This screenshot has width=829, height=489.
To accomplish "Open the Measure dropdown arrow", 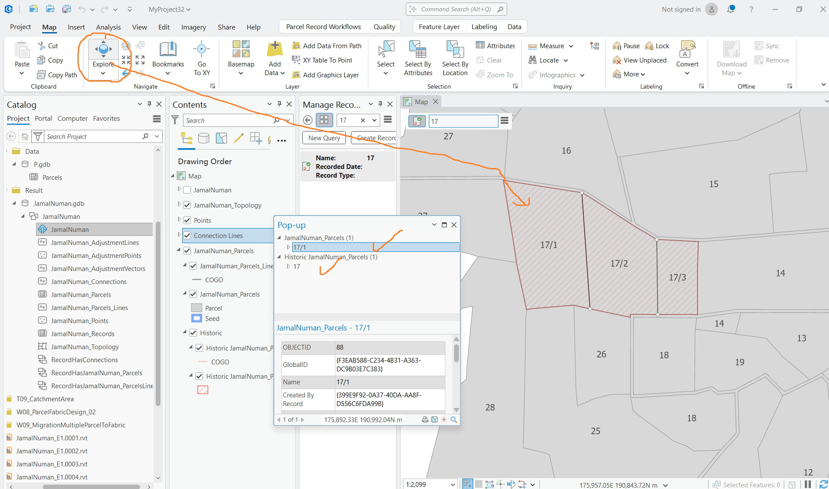I will pyautogui.click(x=571, y=46).
